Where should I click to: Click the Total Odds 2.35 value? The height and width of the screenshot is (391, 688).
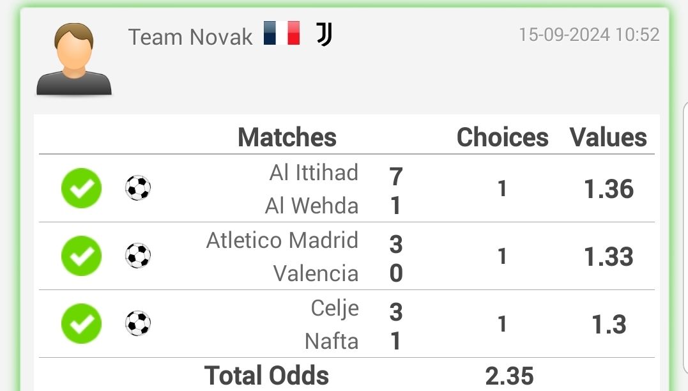509,376
